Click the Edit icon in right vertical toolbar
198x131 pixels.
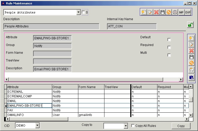(x=192, y=44)
